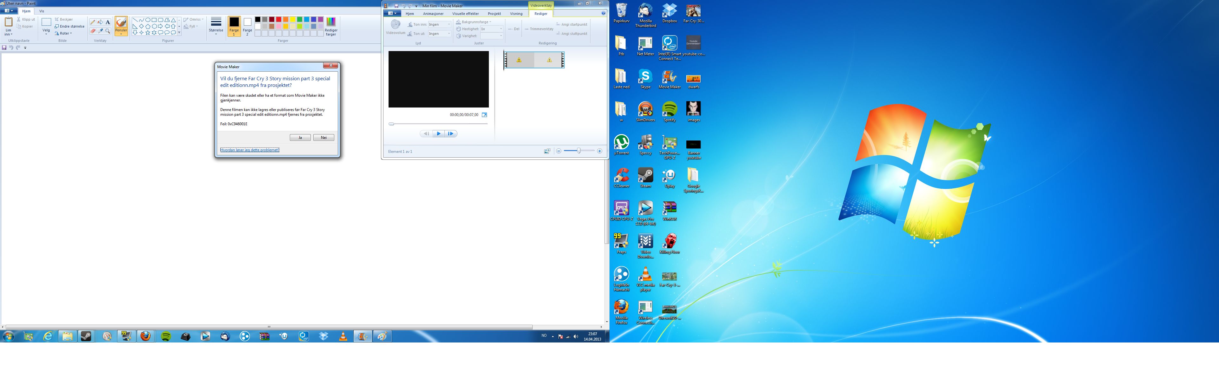Click the Windows Start orb

pyautogui.click(x=9, y=336)
